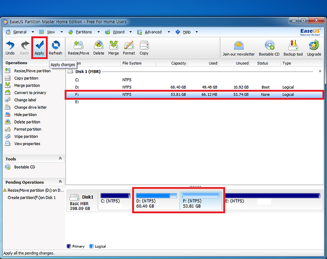Open the Backup tool

pos(293,49)
